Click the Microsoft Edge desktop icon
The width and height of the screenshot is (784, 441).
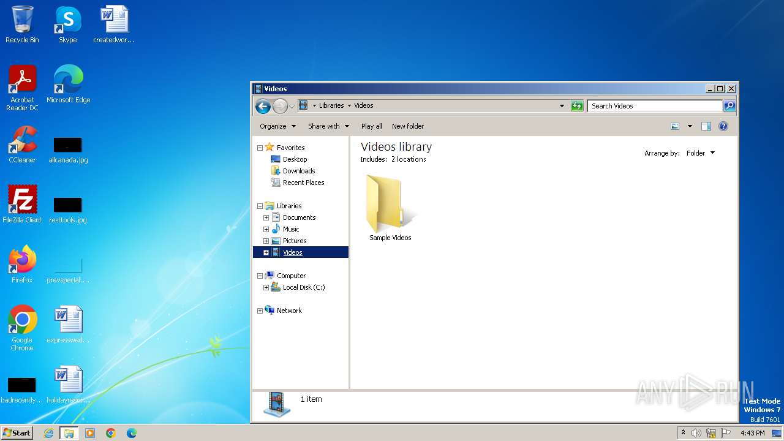pyautogui.click(x=68, y=85)
